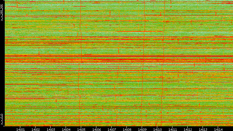Click the x.x.0.0 address axis label
233x131 pixels.
(x=2, y=119)
